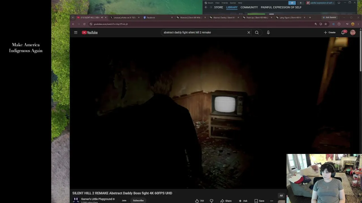Subscribe to Gamer's Little Playground
The image size is (362, 203).
tap(138, 201)
